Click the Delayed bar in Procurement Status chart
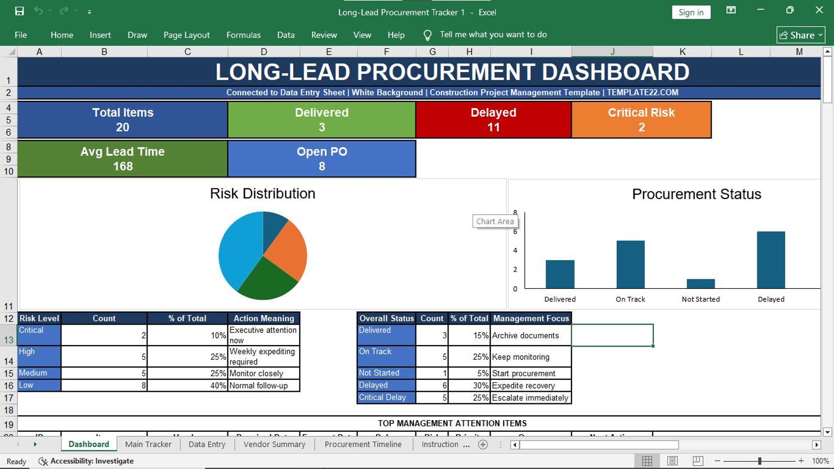Viewport: 834px width, 469px height. [771, 260]
